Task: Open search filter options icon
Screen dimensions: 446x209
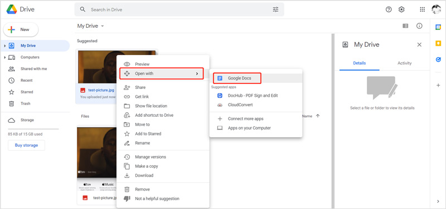Action: click(x=275, y=9)
